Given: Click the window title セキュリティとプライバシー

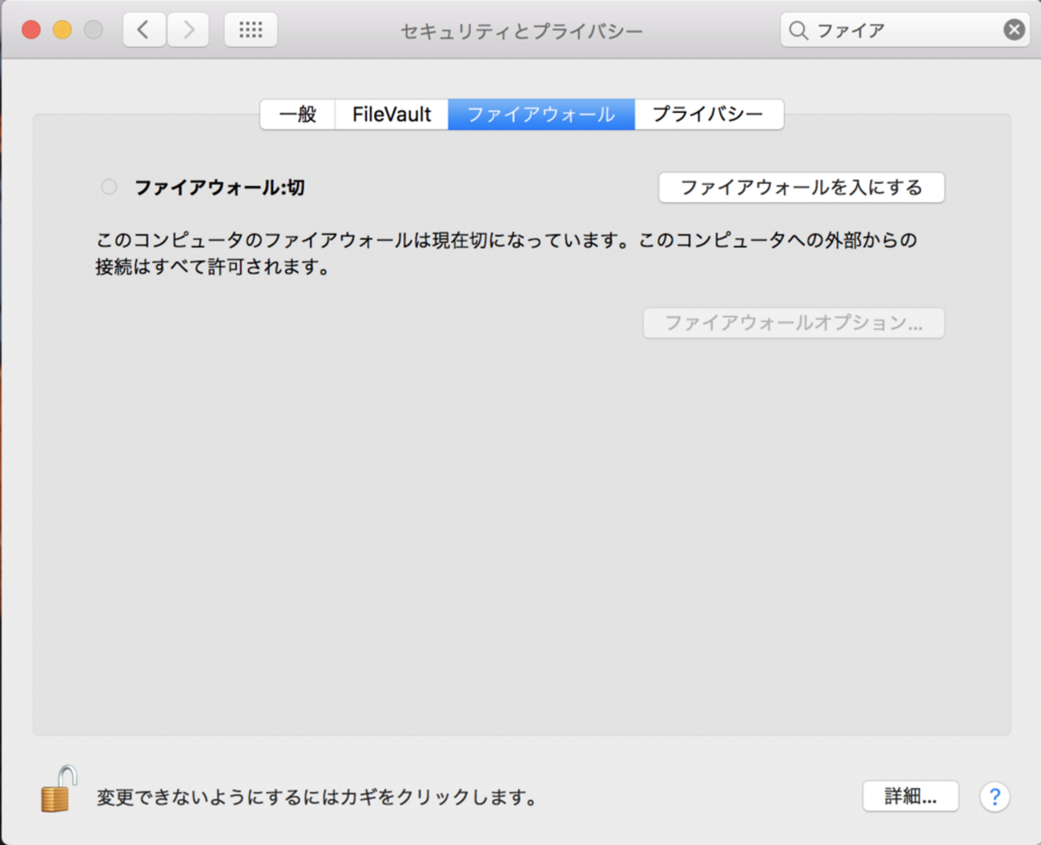Looking at the screenshot, I should 521,31.
